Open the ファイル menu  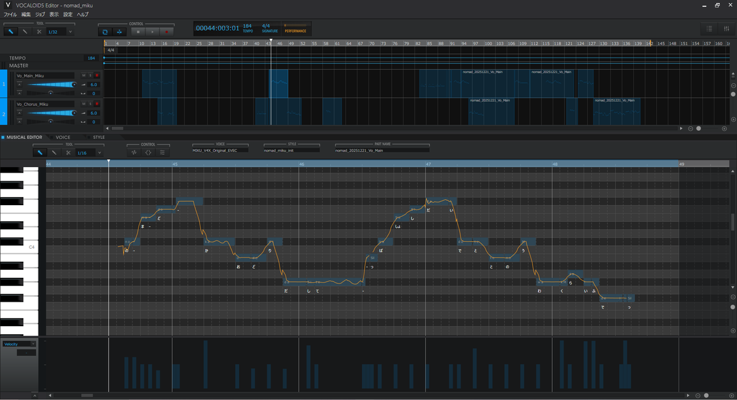pyautogui.click(x=10, y=14)
